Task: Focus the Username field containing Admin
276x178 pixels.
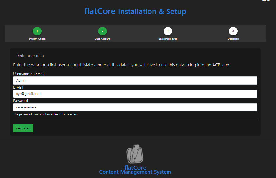Action: pyautogui.click(x=135, y=80)
